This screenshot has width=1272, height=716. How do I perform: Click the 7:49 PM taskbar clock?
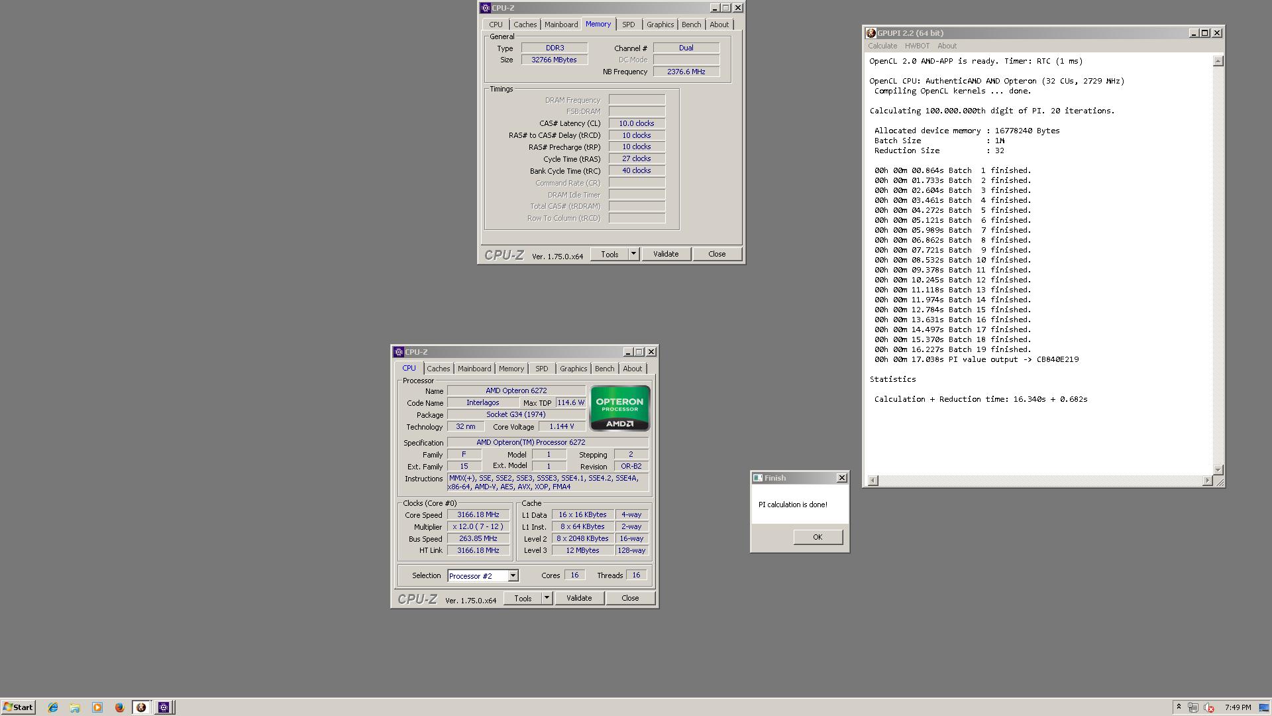click(1238, 707)
